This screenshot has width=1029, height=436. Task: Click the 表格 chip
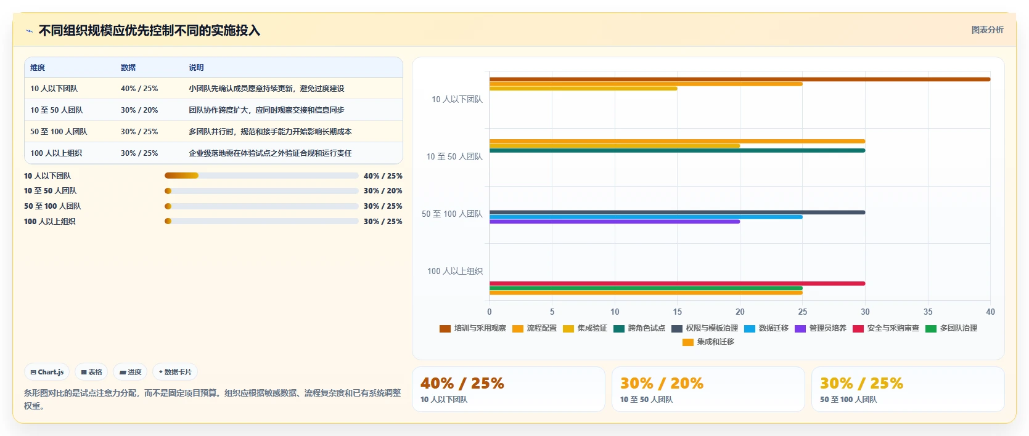pos(91,372)
